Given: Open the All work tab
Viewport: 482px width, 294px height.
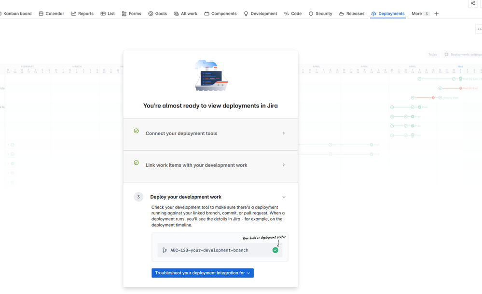Looking at the screenshot, I should (x=186, y=13).
